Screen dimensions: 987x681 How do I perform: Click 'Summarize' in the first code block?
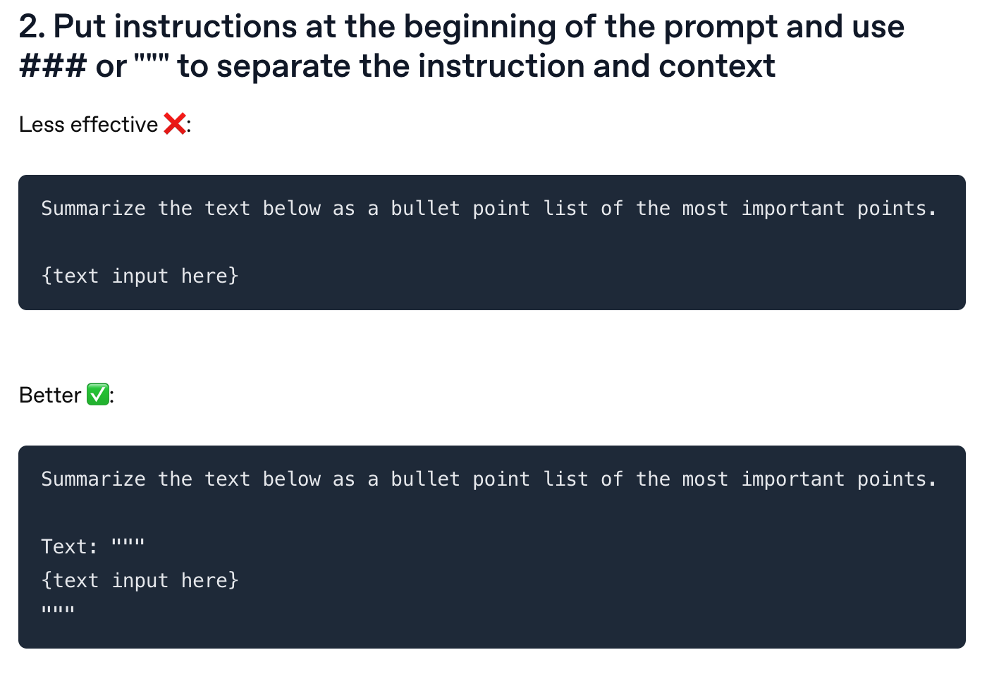point(94,209)
